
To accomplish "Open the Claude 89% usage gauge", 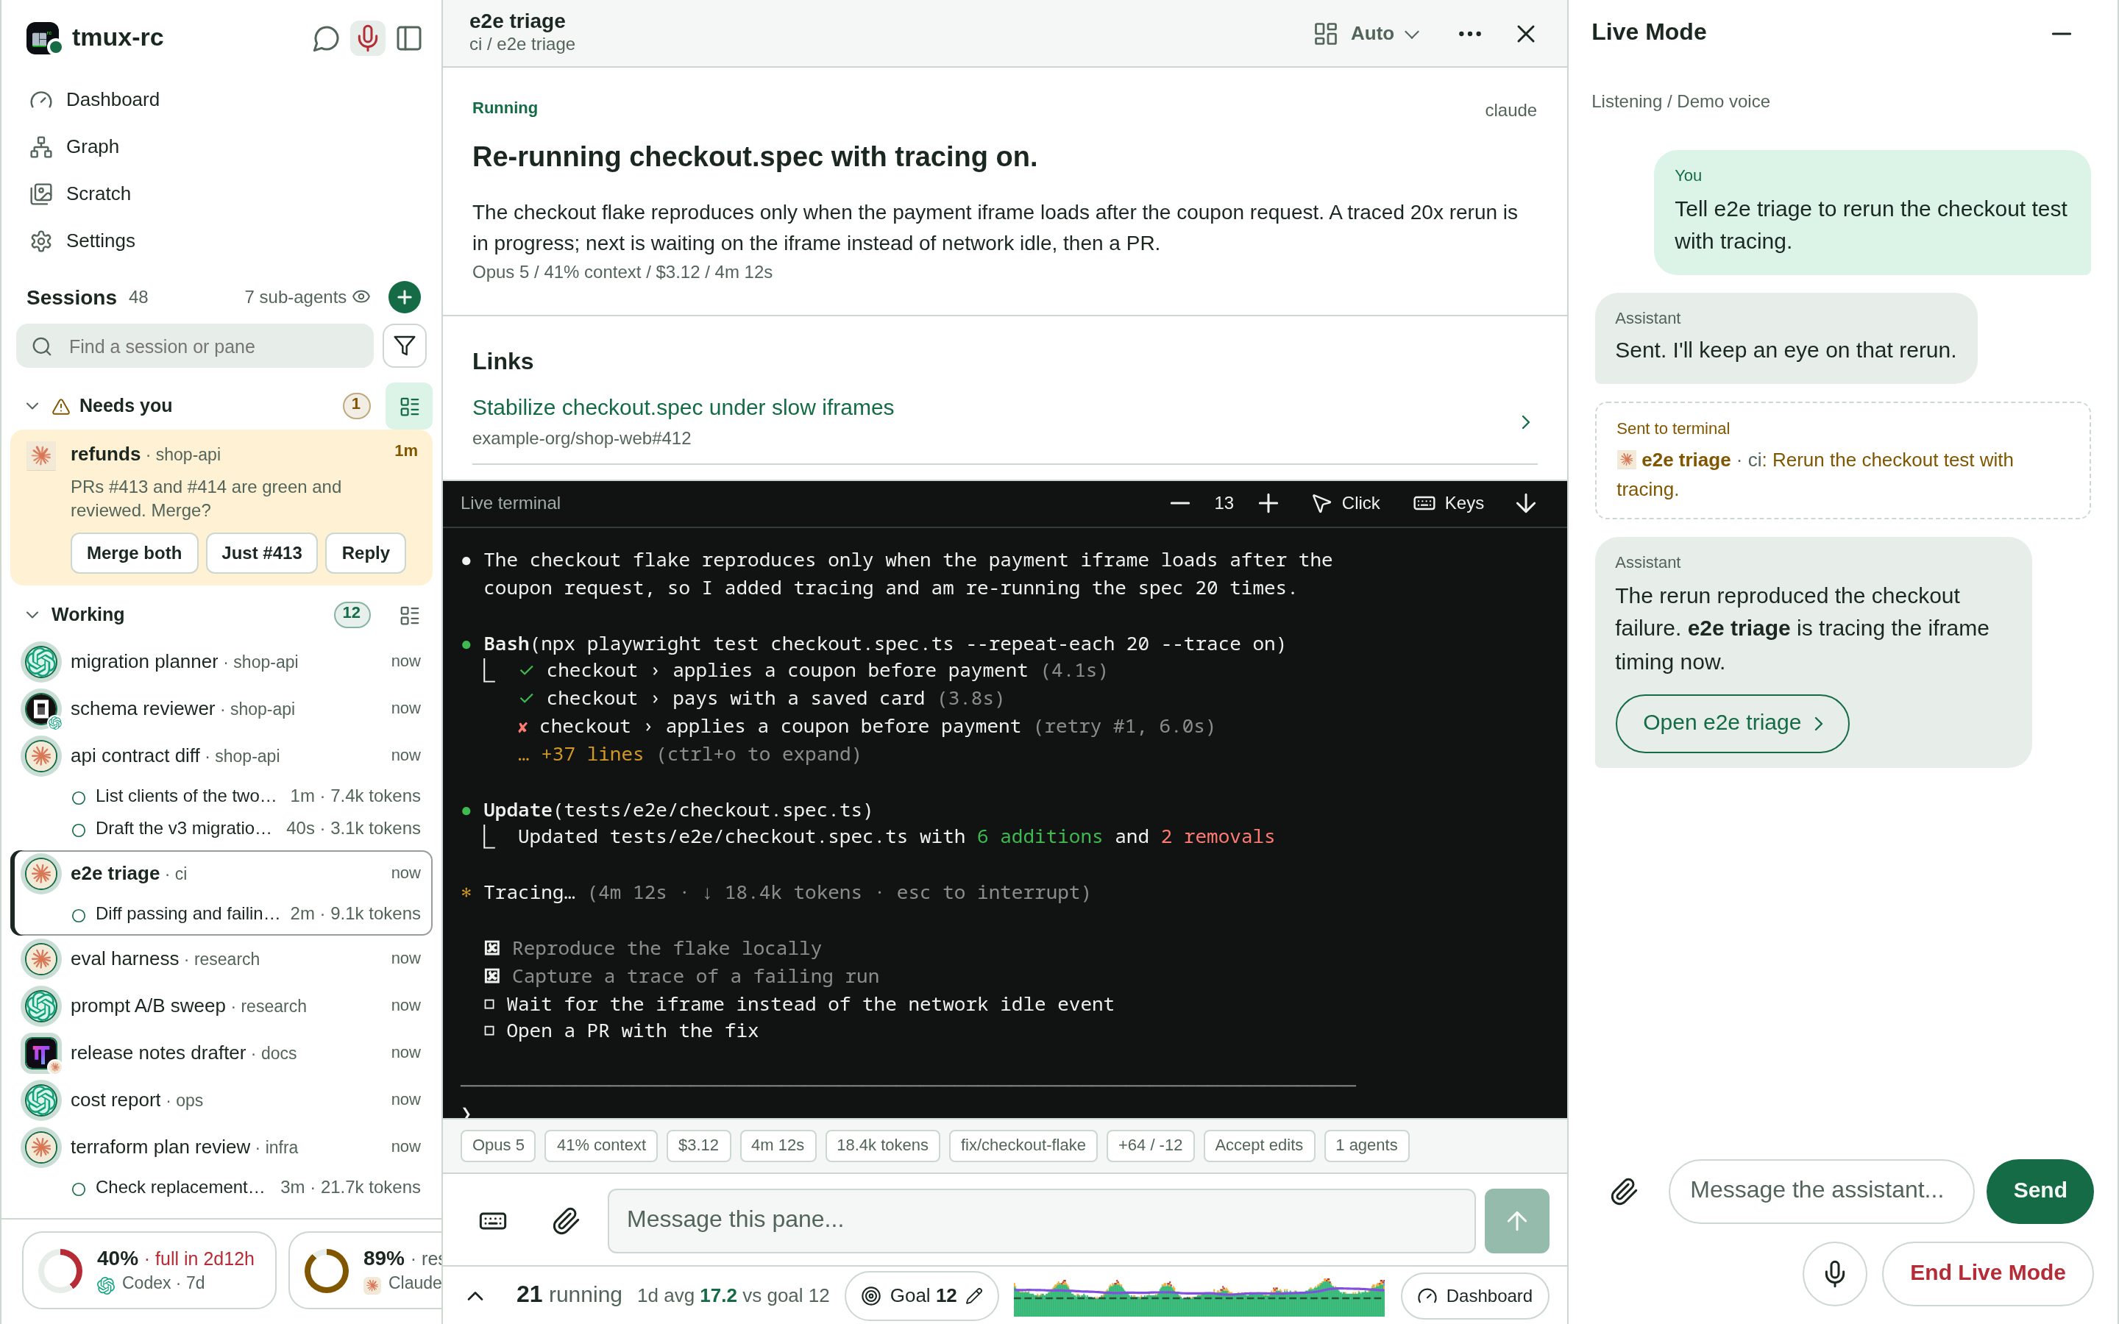I will 366,1270.
